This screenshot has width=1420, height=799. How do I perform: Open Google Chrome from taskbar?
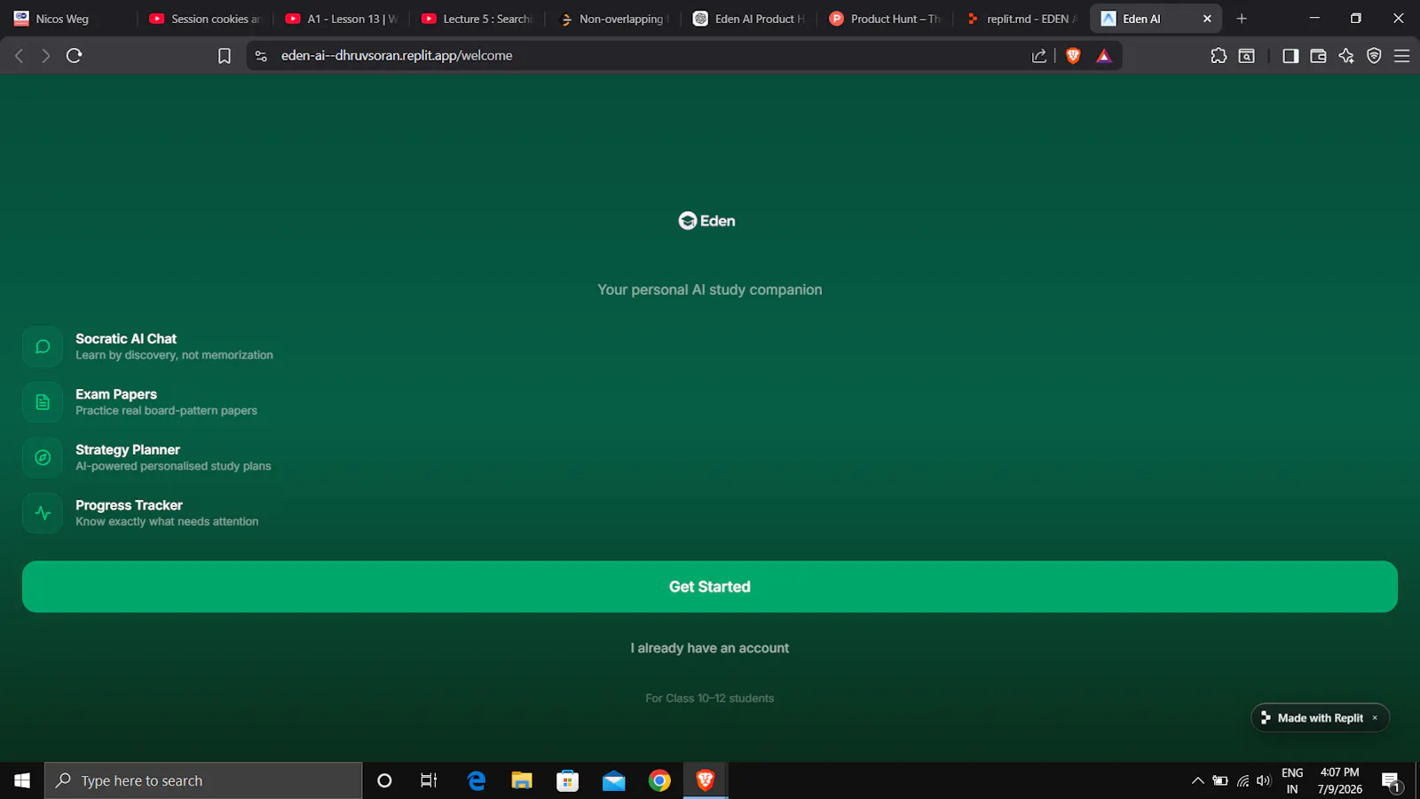(659, 780)
